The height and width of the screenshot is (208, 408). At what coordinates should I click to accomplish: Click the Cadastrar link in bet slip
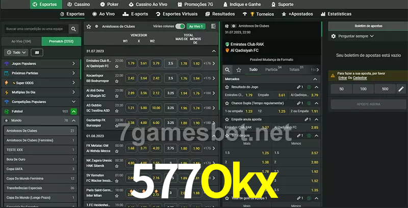click(360, 78)
